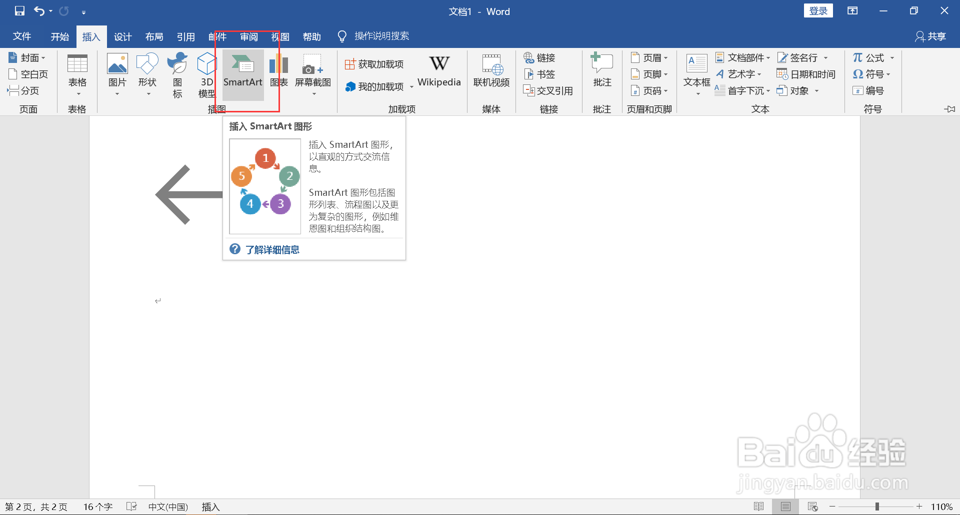Click the spelling proofing status icon
960x515 pixels.
pos(131,507)
